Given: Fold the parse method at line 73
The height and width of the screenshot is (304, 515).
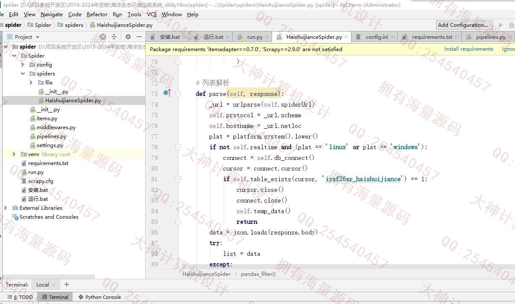Looking at the screenshot, I should point(178,93).
